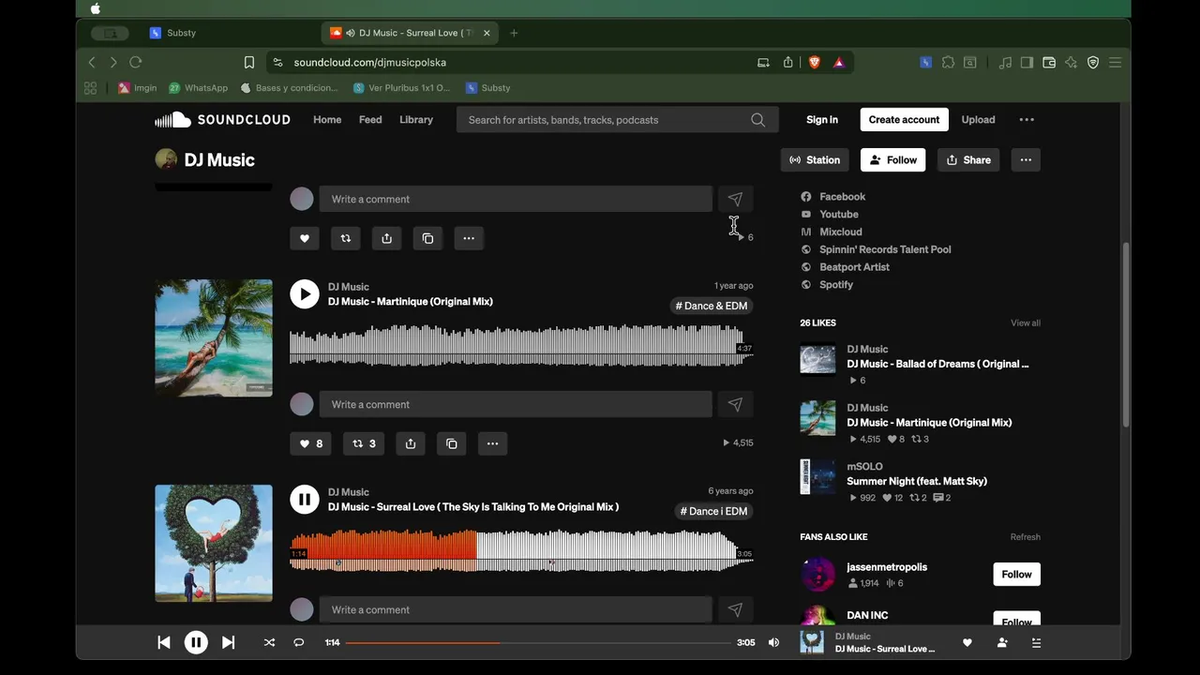Open the Home tab
1200x675 pixels.
pyautogui.click(x=327, y=120)
